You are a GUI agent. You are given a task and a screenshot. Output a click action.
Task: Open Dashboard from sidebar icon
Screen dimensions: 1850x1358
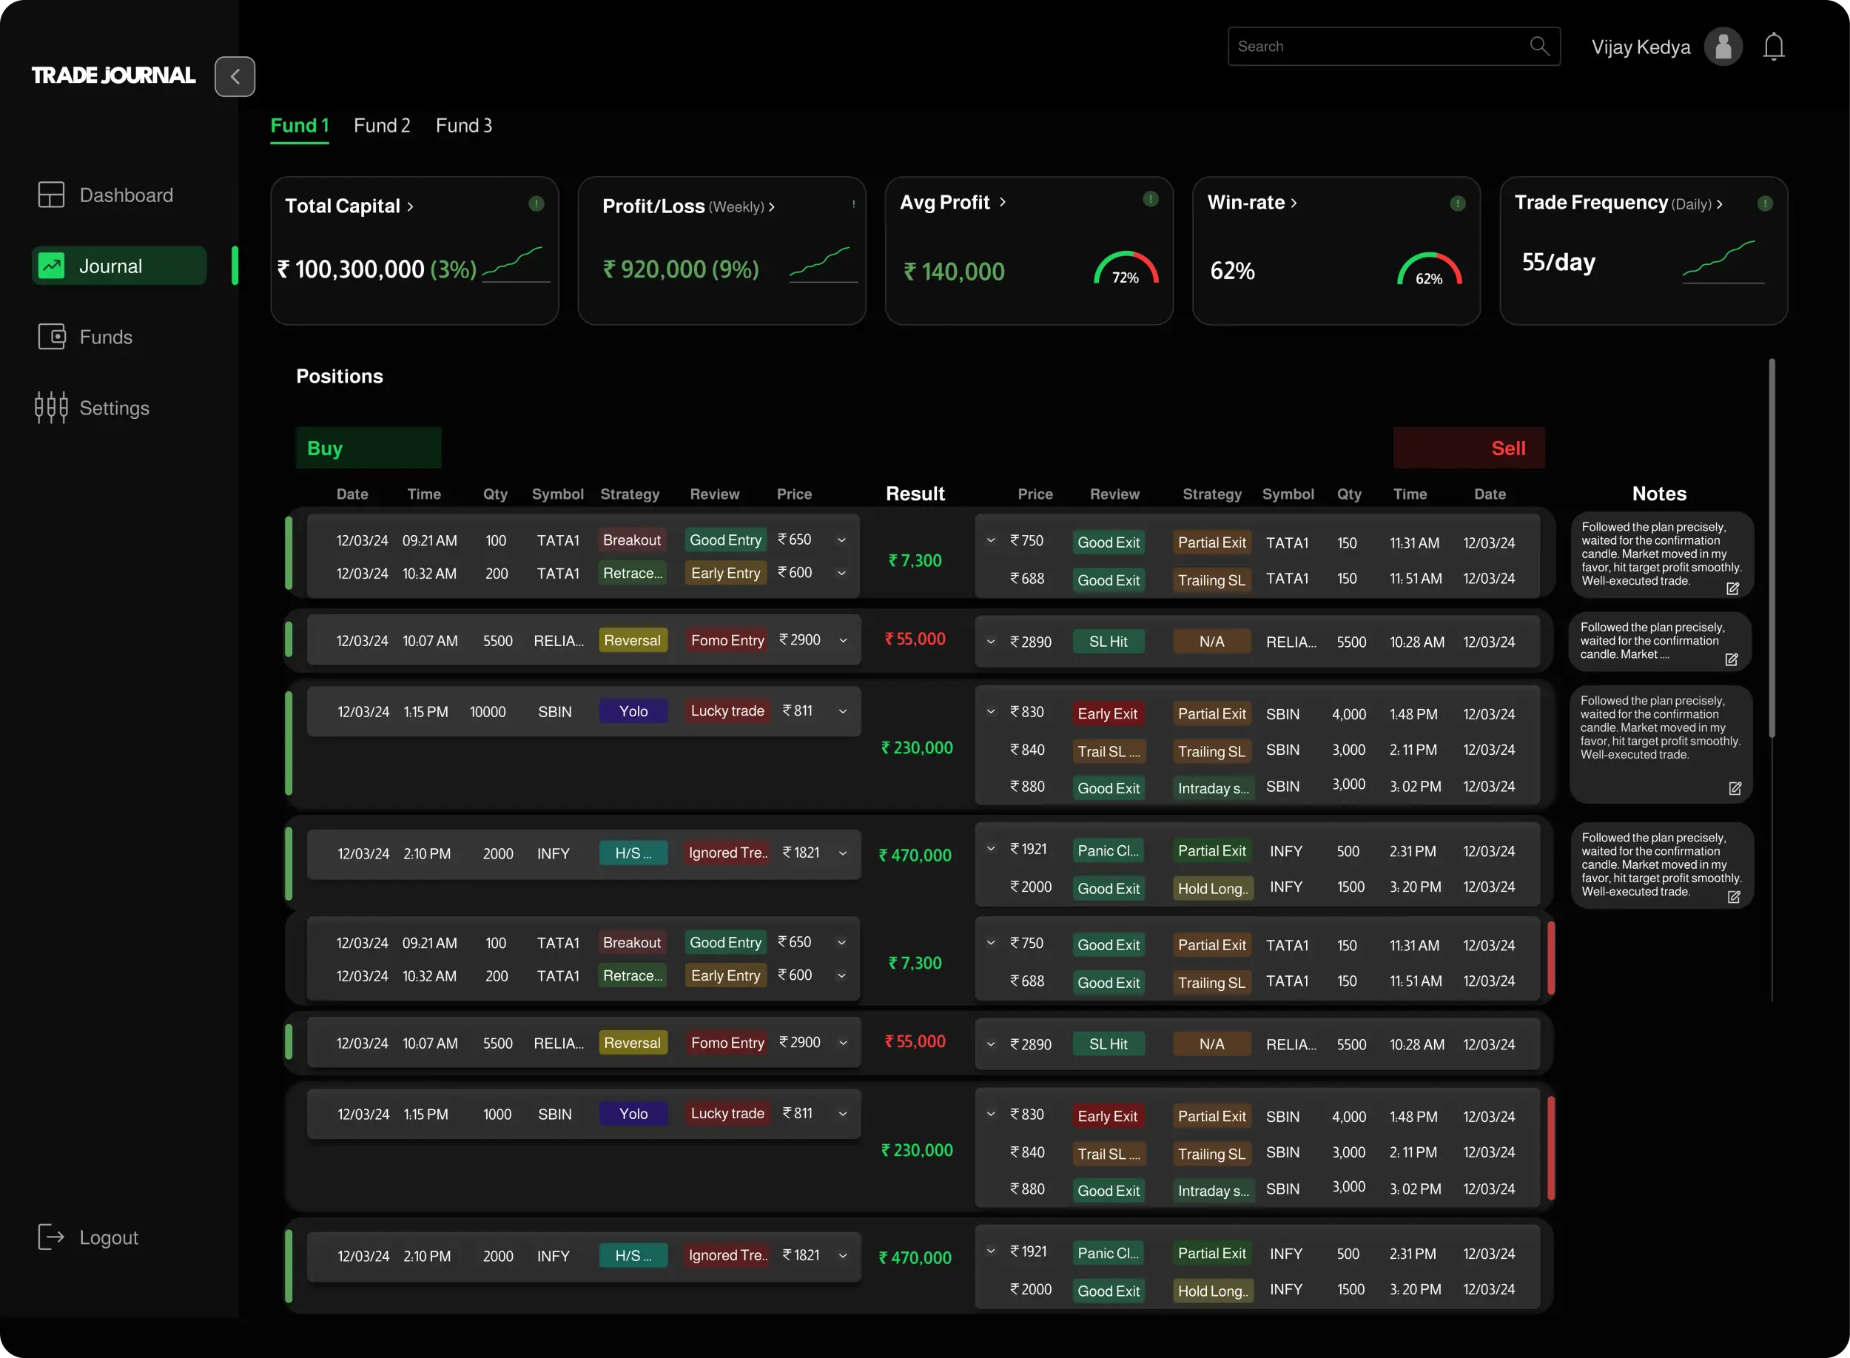pos(51,195)
